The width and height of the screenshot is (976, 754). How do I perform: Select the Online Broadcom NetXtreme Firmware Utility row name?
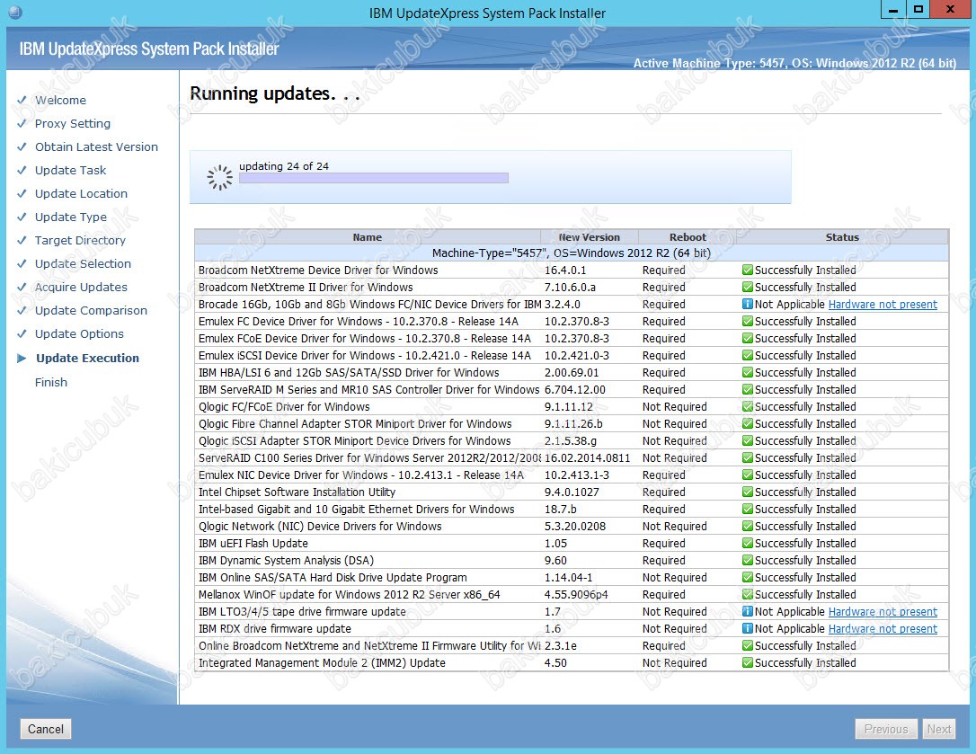click(369, 645)
